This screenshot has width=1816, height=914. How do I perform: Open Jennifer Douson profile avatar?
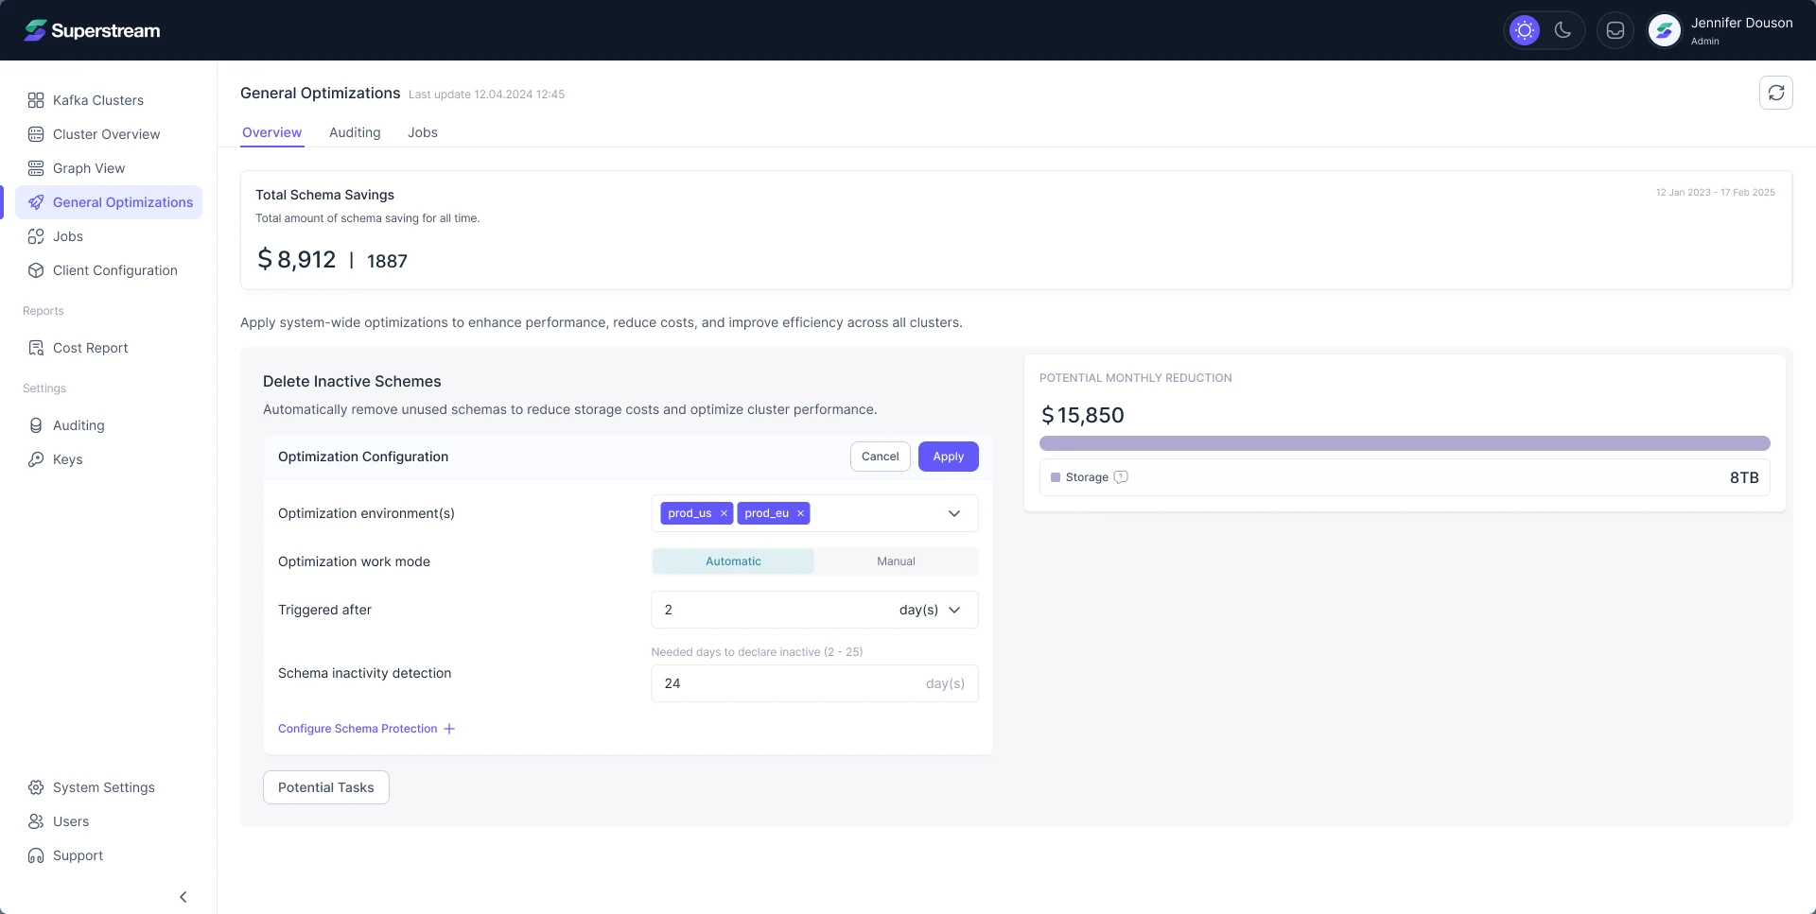[x=1664, y=30]
